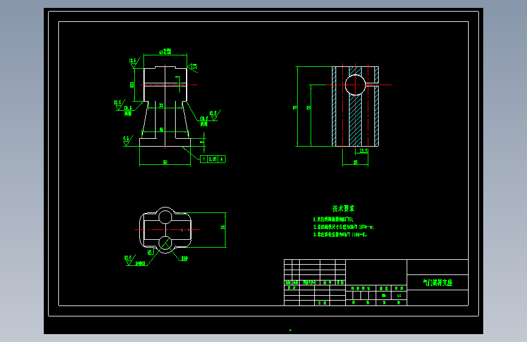Select the 0.05 tolerance value in feature frame
Viewport: 527px width, 342px height.
point(213,159)
